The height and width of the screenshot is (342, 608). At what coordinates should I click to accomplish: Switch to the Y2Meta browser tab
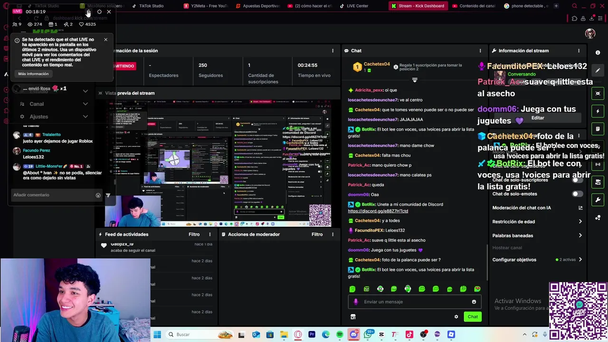205,6
